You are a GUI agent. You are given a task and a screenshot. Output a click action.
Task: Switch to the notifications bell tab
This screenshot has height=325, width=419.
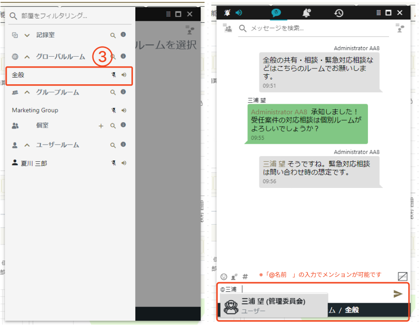(306, 13)
